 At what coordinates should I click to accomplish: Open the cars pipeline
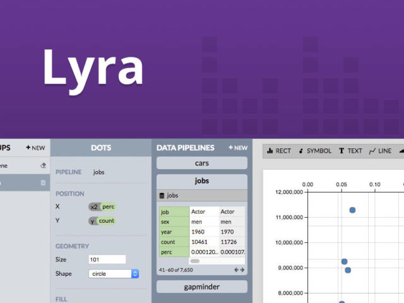point(202,163)
